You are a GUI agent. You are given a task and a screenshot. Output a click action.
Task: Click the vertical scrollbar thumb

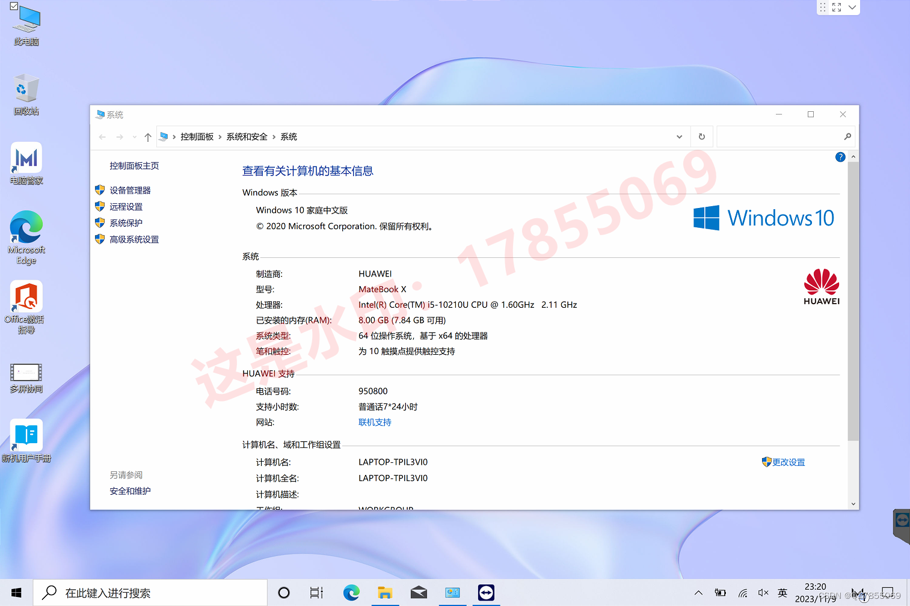[853, 301]
